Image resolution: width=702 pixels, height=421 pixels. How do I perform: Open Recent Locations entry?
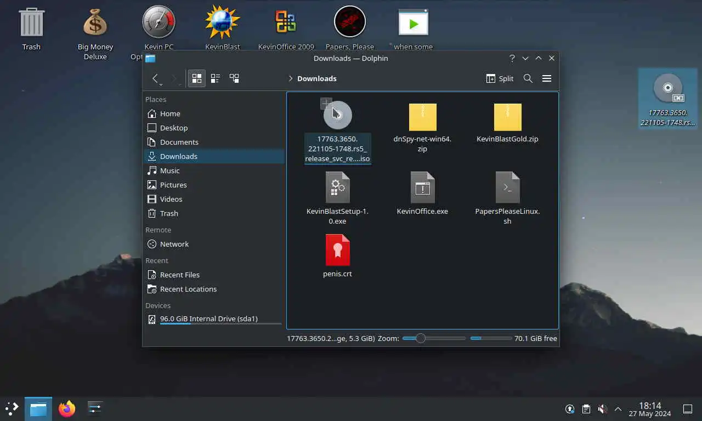[213, 289]
